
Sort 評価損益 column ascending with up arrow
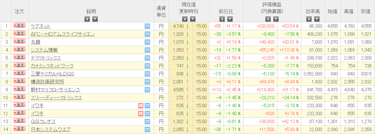[x=268, y=19]
